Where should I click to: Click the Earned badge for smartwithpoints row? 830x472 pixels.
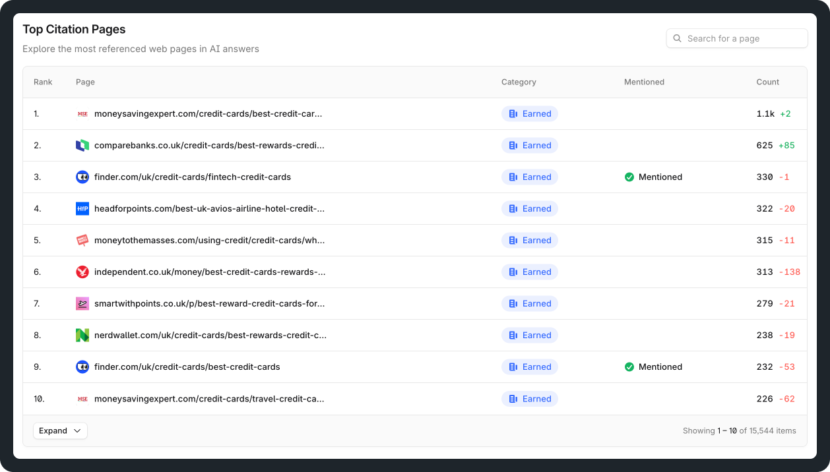coord(530,304)
